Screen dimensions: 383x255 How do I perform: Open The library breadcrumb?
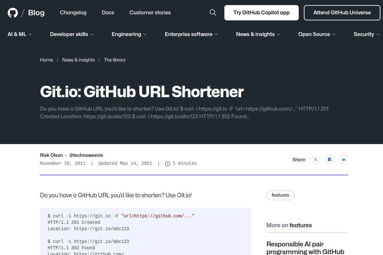coord(115,60)
